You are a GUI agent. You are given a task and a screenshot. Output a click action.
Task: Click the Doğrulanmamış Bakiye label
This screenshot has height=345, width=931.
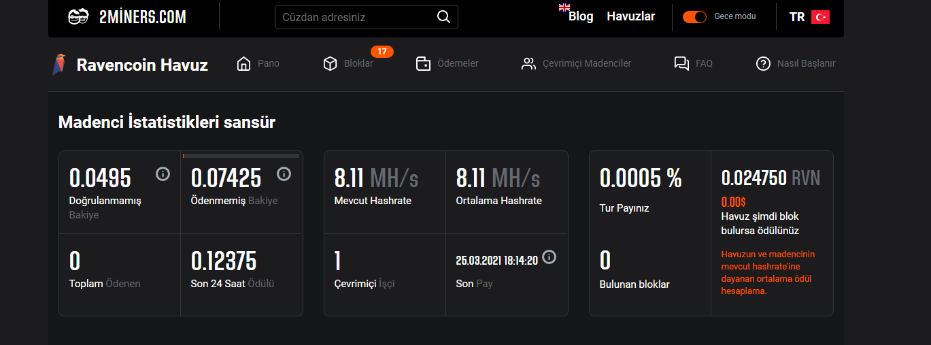tap(105, 208)
